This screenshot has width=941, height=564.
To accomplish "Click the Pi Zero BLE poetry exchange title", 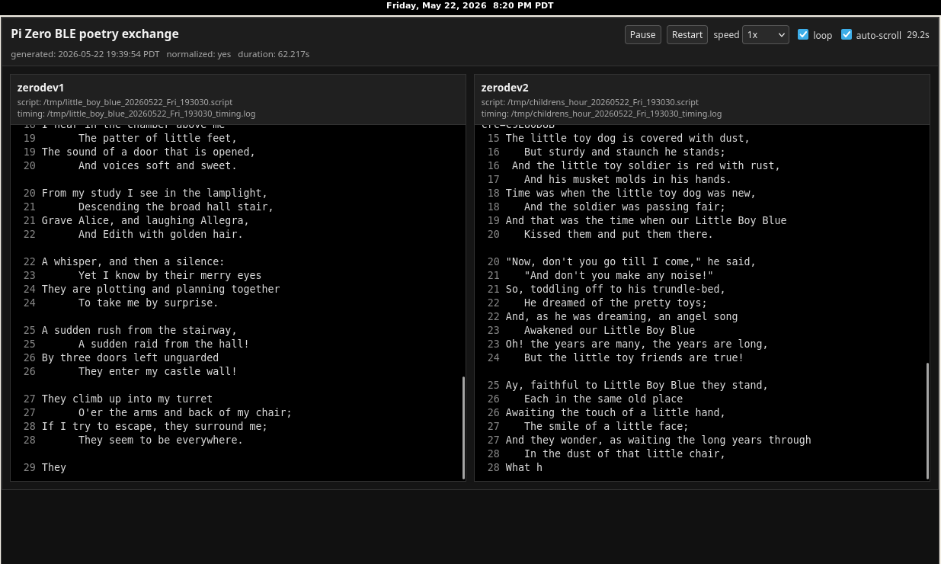I will [94, 34].
